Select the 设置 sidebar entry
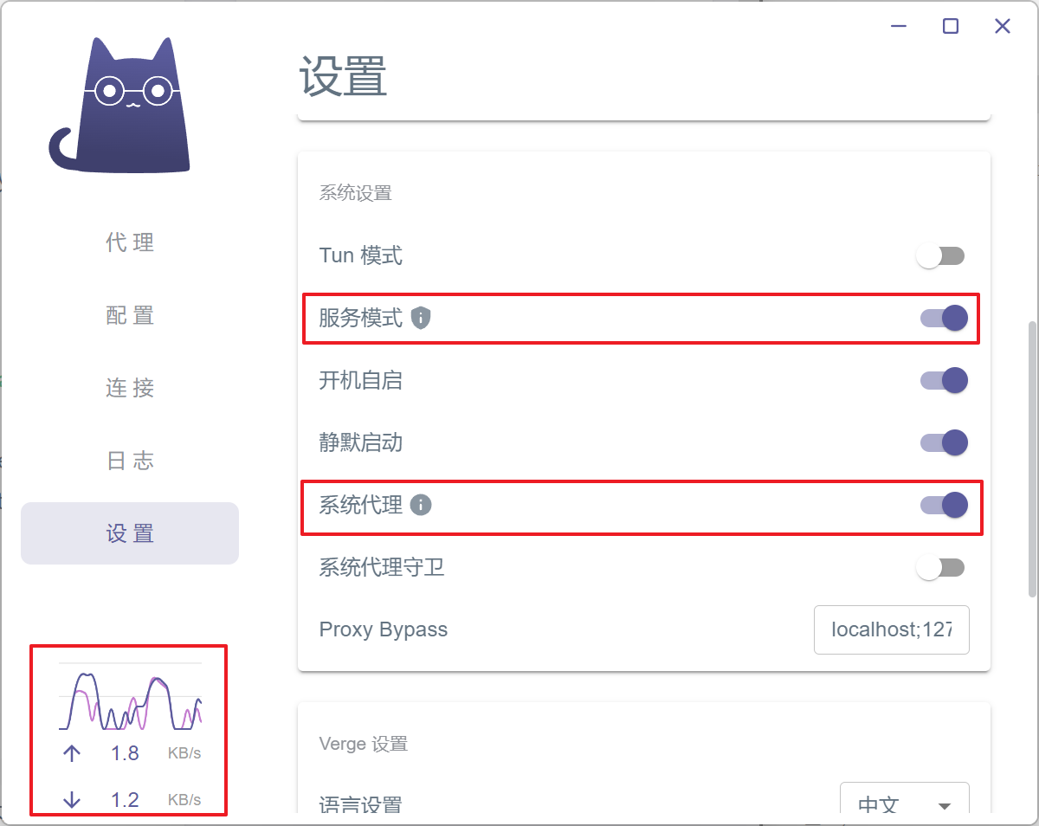 click(129, 533)
